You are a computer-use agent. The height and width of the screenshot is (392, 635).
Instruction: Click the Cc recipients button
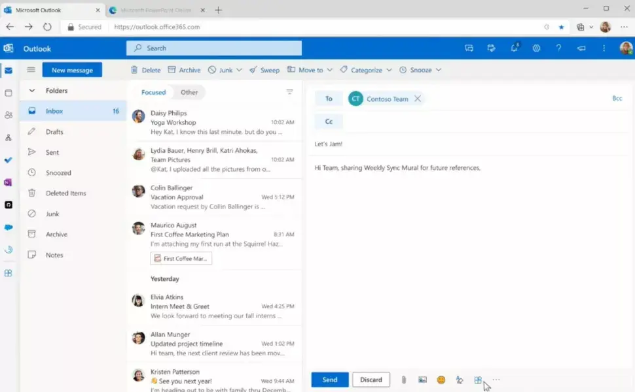click(x=329, y=122)
